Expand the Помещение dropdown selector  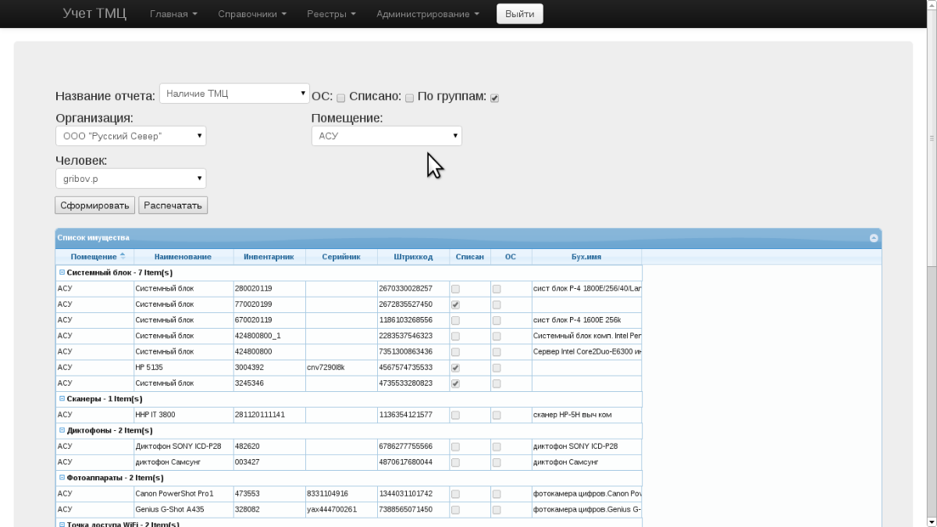pyautogui.click(x=387, y=136)
